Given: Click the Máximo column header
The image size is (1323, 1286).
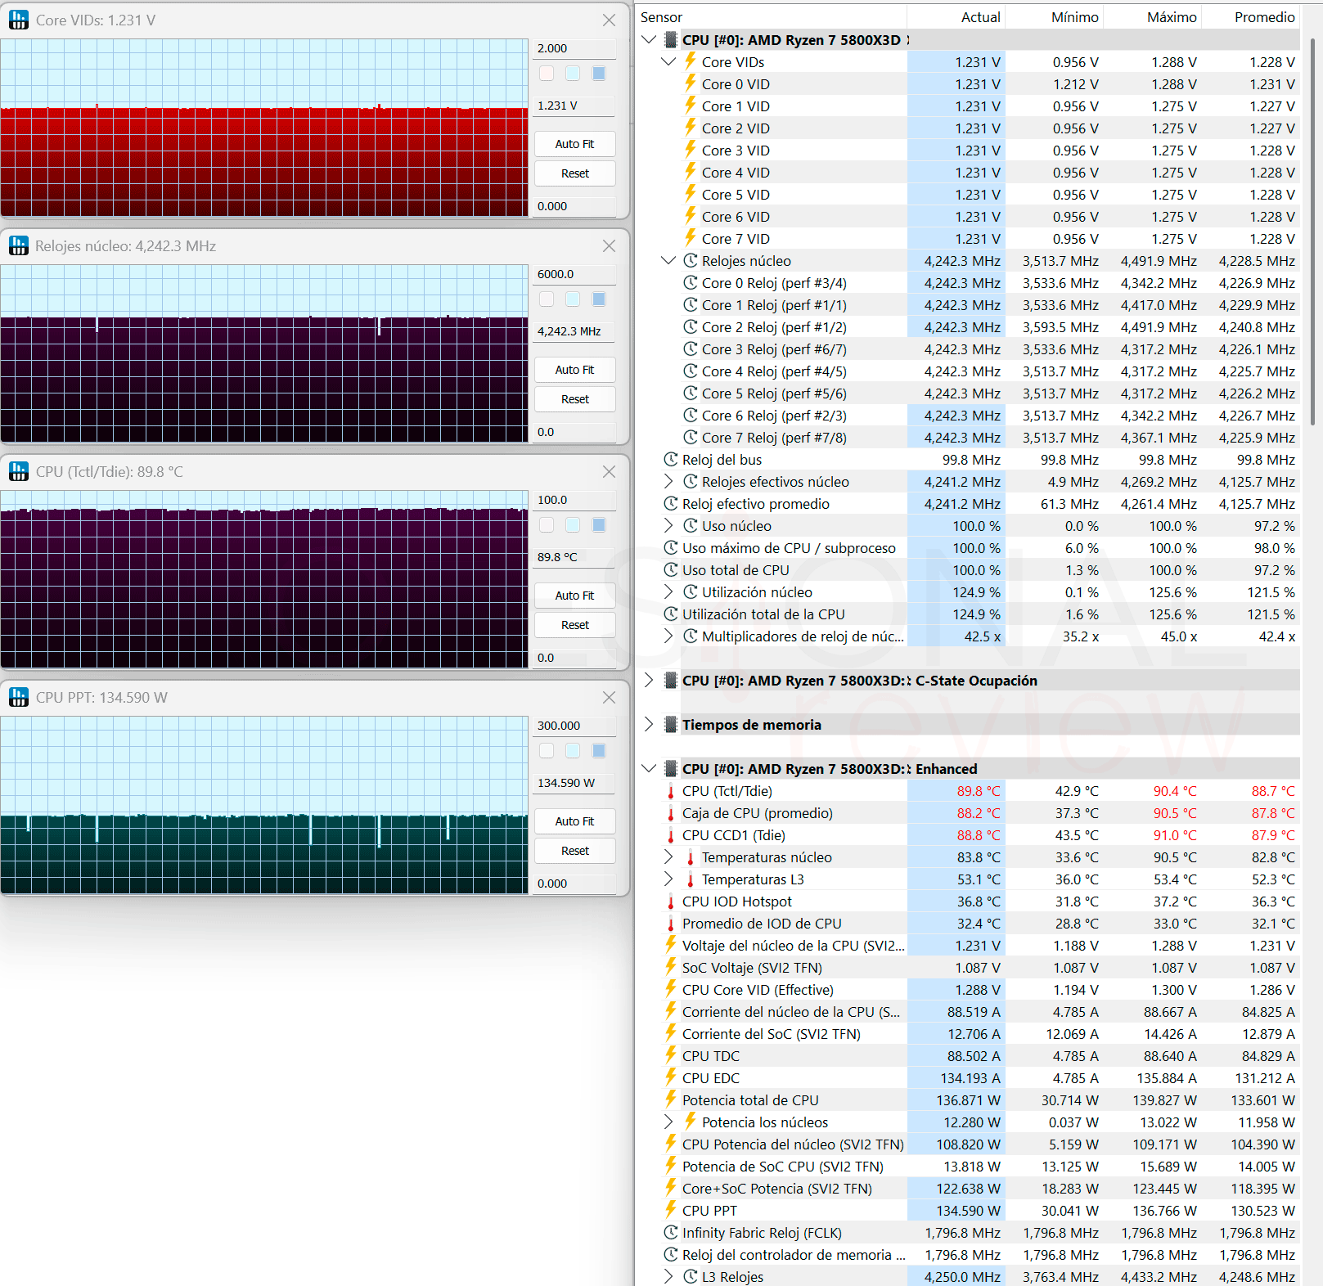Looking at the screenshot, I should pyautogui.click(x=1152, y=17).
